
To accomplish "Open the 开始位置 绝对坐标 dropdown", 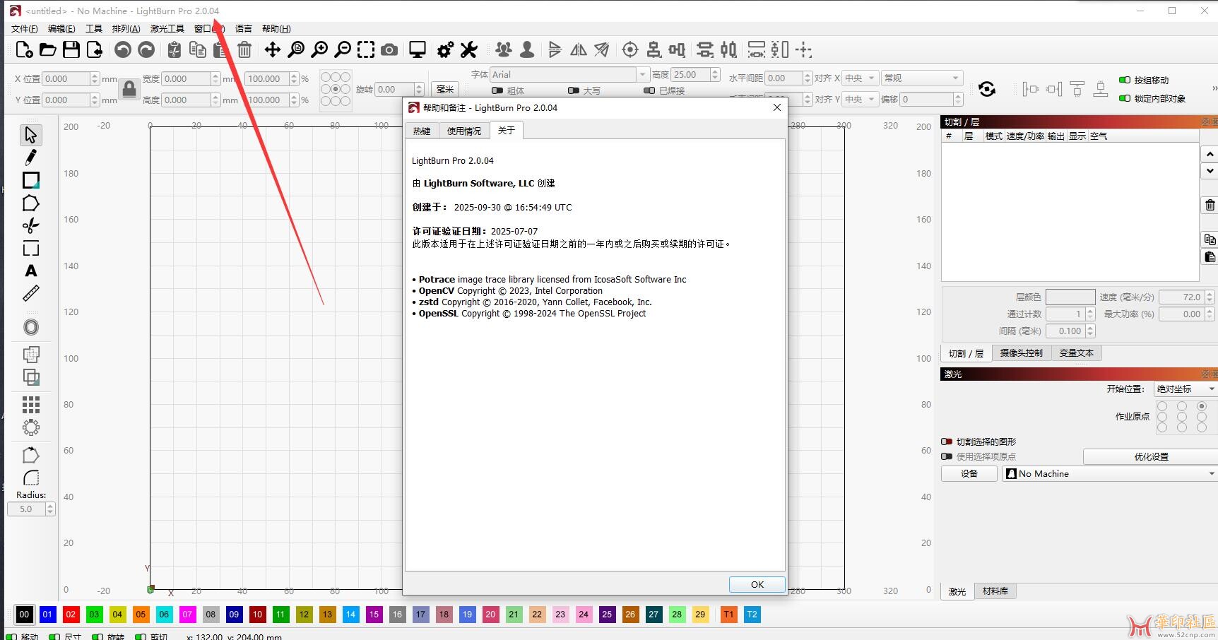I will [x=1184, y=389].
